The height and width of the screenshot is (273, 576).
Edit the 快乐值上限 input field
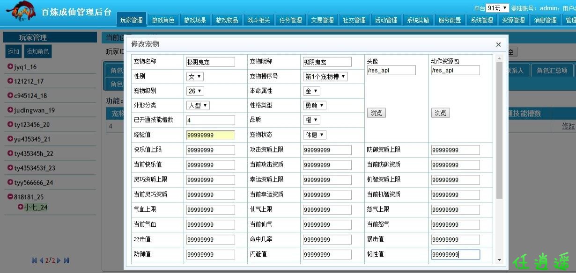click(211, 150)
